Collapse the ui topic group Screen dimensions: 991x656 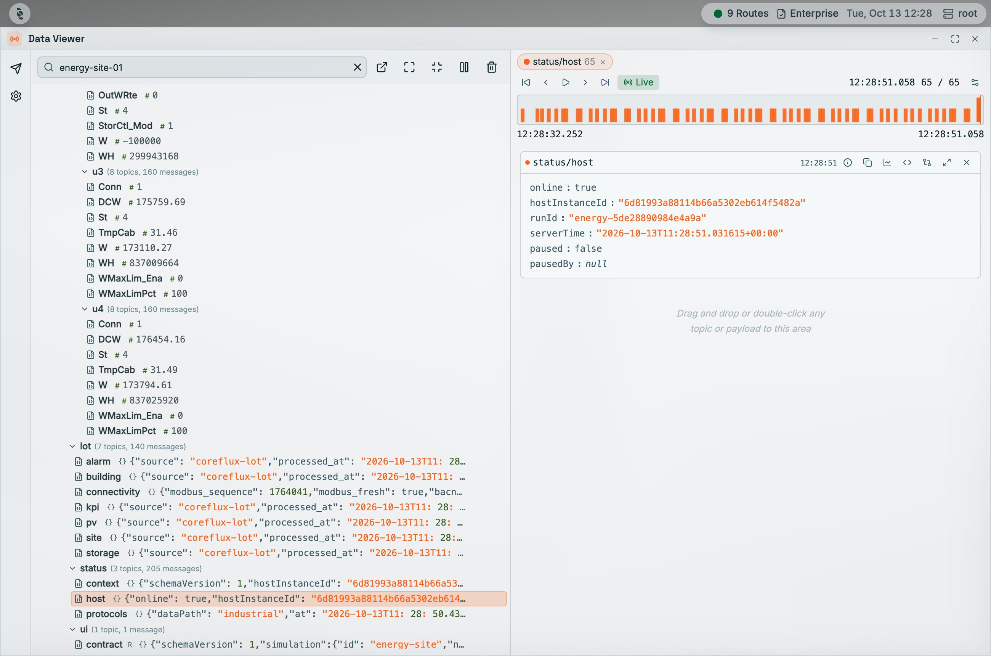point(72,630)
